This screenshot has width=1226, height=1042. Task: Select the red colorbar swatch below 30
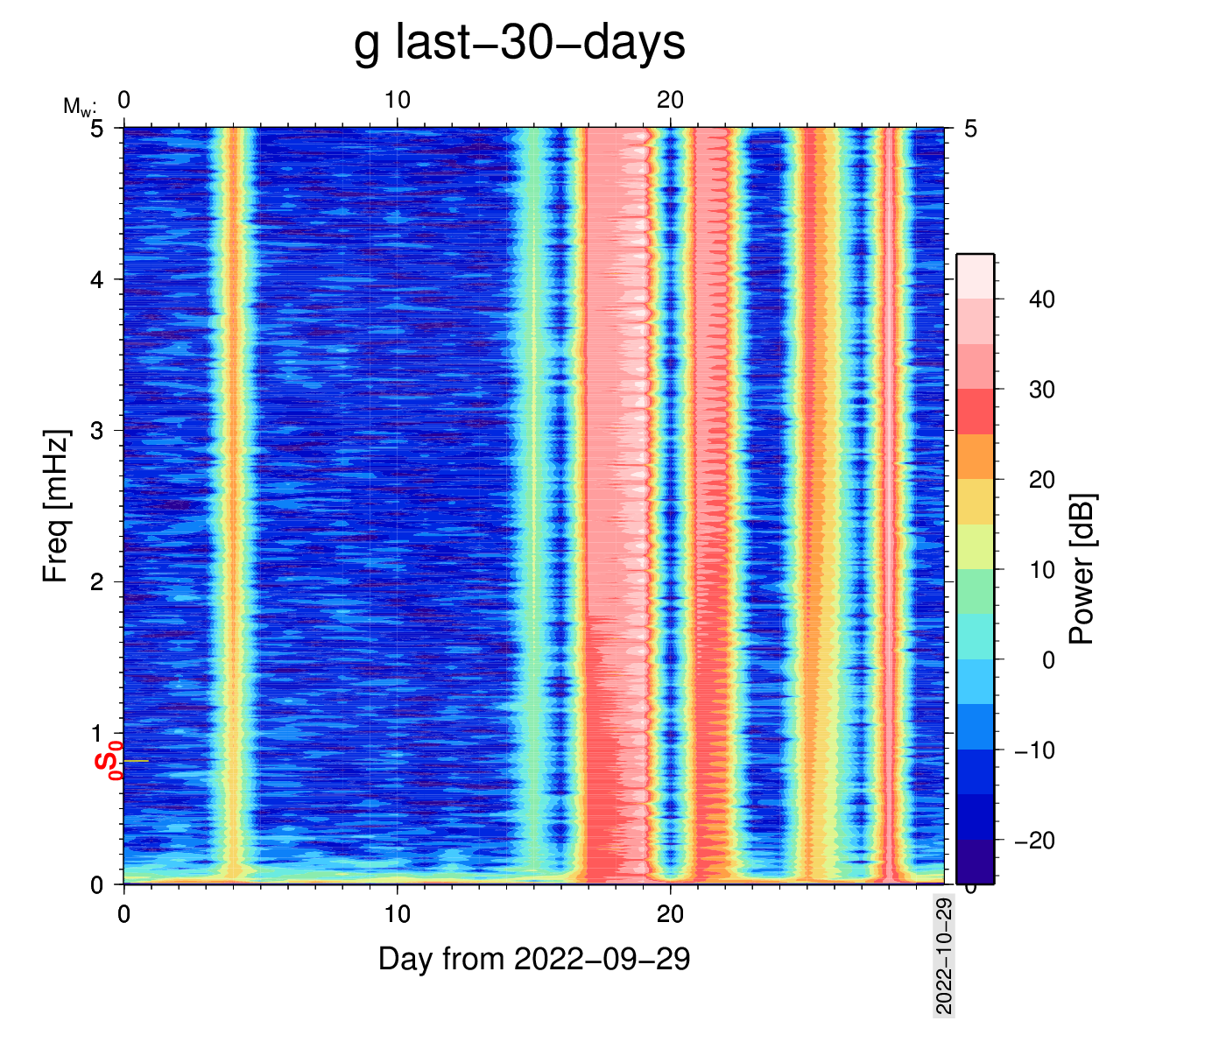pos(975,412)
